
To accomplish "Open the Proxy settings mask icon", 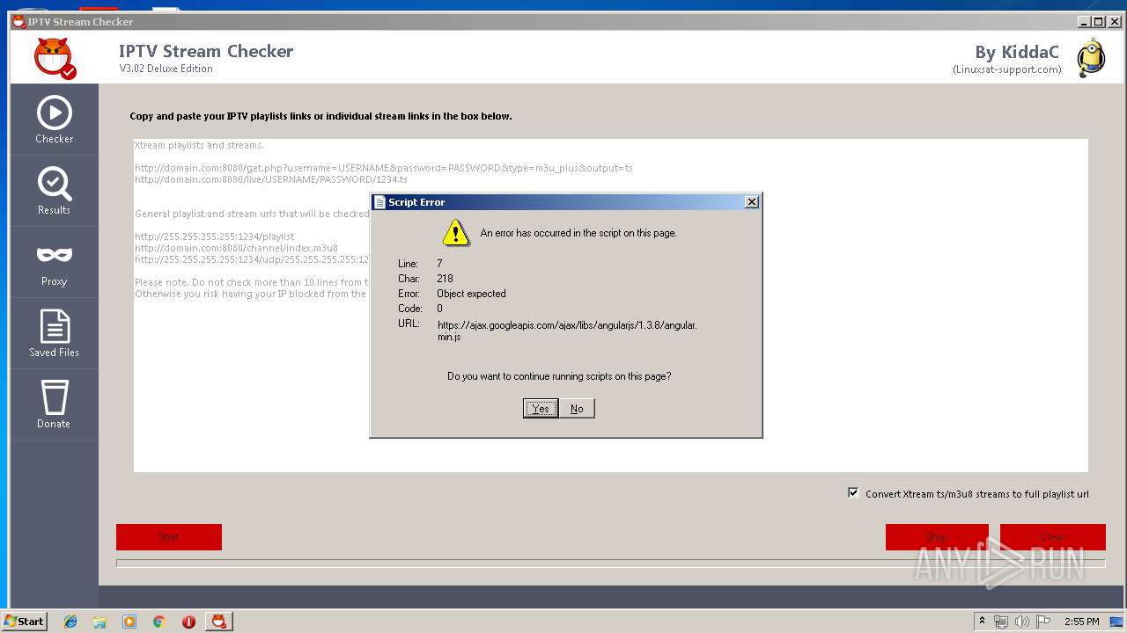I will pyautogui.click(x=55, y=255).
